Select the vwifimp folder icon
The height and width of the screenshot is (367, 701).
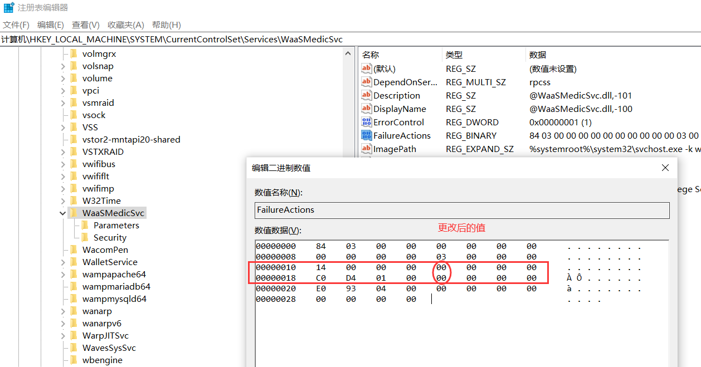click(74, 188)
